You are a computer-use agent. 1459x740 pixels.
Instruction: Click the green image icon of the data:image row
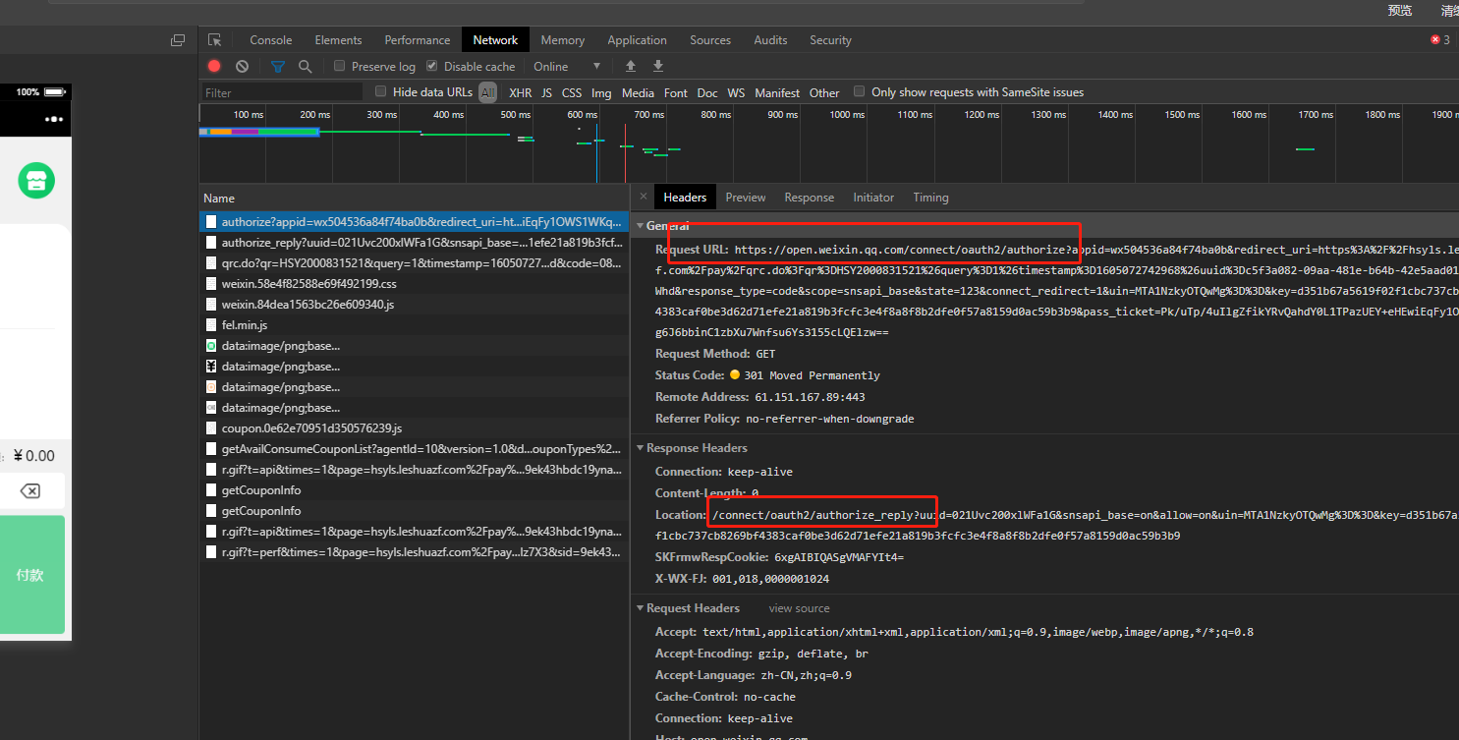click(x=211, y=346)
